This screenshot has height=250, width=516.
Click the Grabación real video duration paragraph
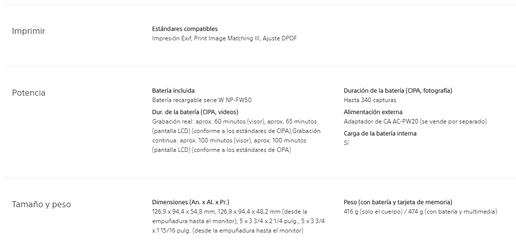236,135
